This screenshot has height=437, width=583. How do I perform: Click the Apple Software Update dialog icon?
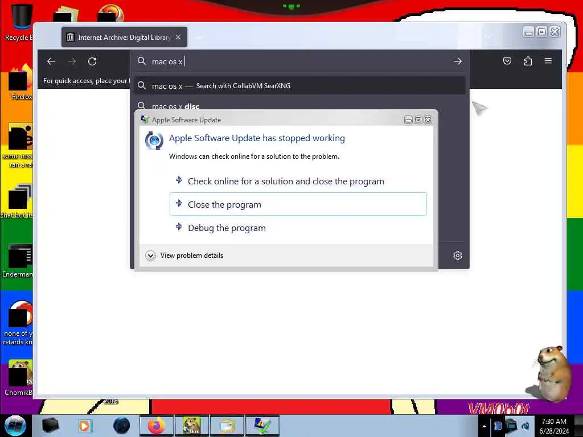pos(154,141)
